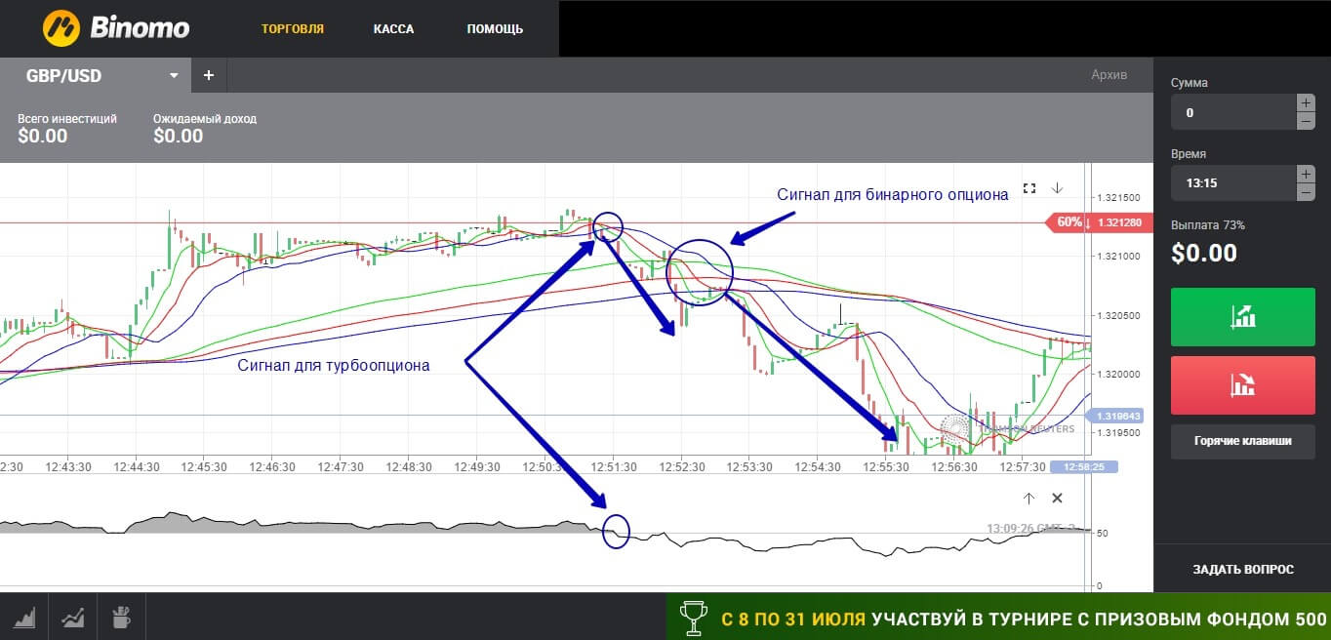Click the red put down button
This screenshot has height=640, width=1331.
[x=1243, y=385]
